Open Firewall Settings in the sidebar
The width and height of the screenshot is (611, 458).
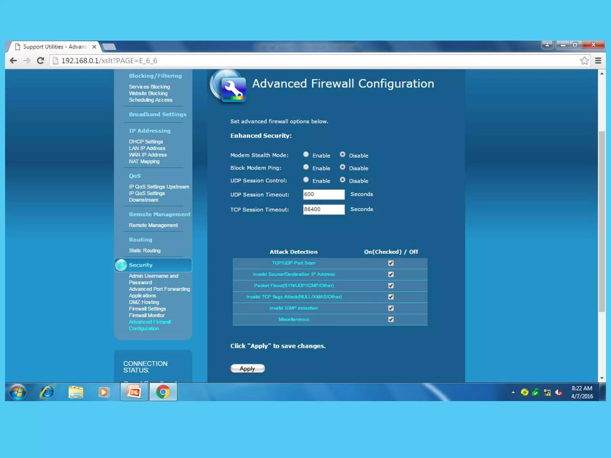147,309
